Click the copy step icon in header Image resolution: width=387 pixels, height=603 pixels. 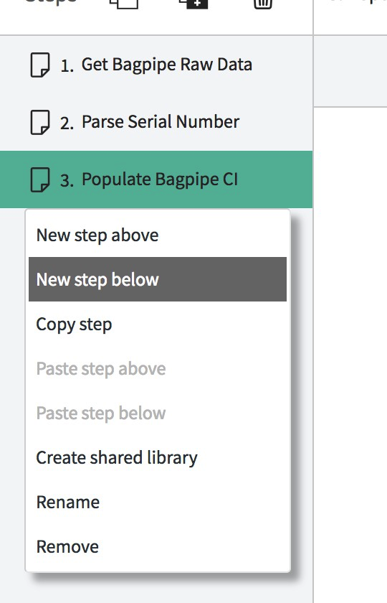(x=124, y=4)
